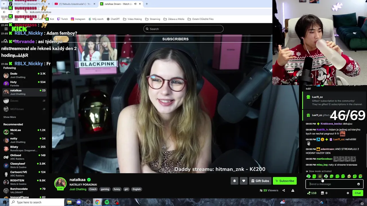Expand the Ostatní Důležité Files bookmark folder

pos(200,19)
